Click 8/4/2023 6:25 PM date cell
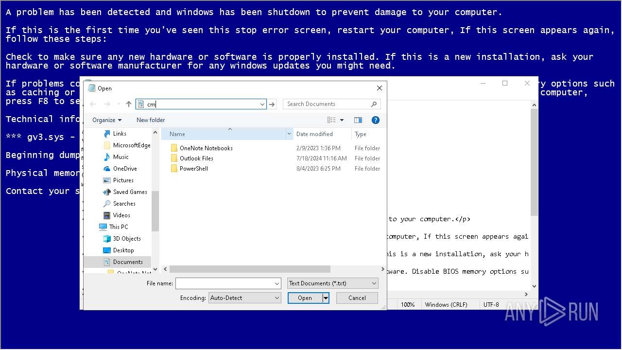The height and width of the screenshot is (350, 622). pyautogui.click(x=318, y=169)
